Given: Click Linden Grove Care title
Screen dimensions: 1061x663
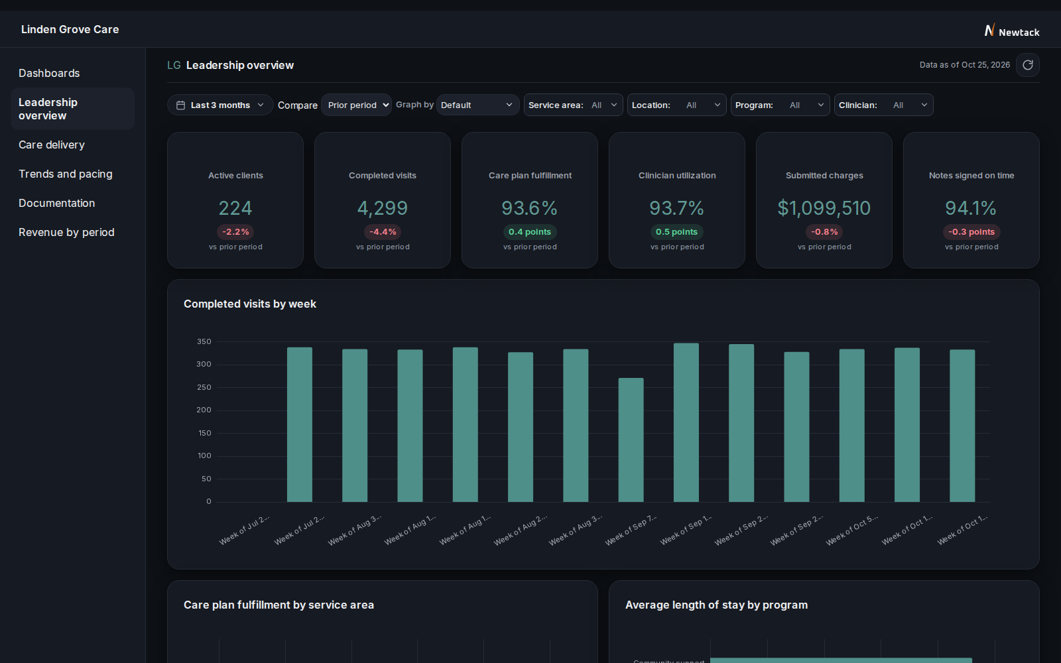Looking at the screenshot, I should tap(70, 29).
